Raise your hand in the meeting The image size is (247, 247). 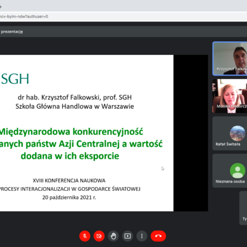click(113, 236)
